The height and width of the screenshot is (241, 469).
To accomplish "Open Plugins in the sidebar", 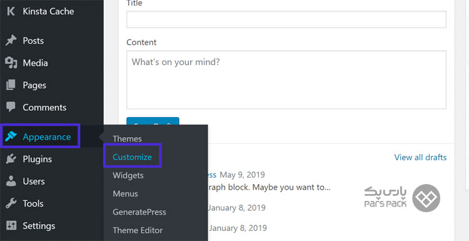I will 37,159.
